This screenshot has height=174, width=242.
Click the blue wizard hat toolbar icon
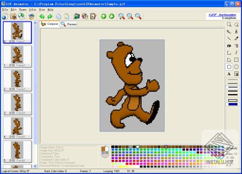pos(32,16)
